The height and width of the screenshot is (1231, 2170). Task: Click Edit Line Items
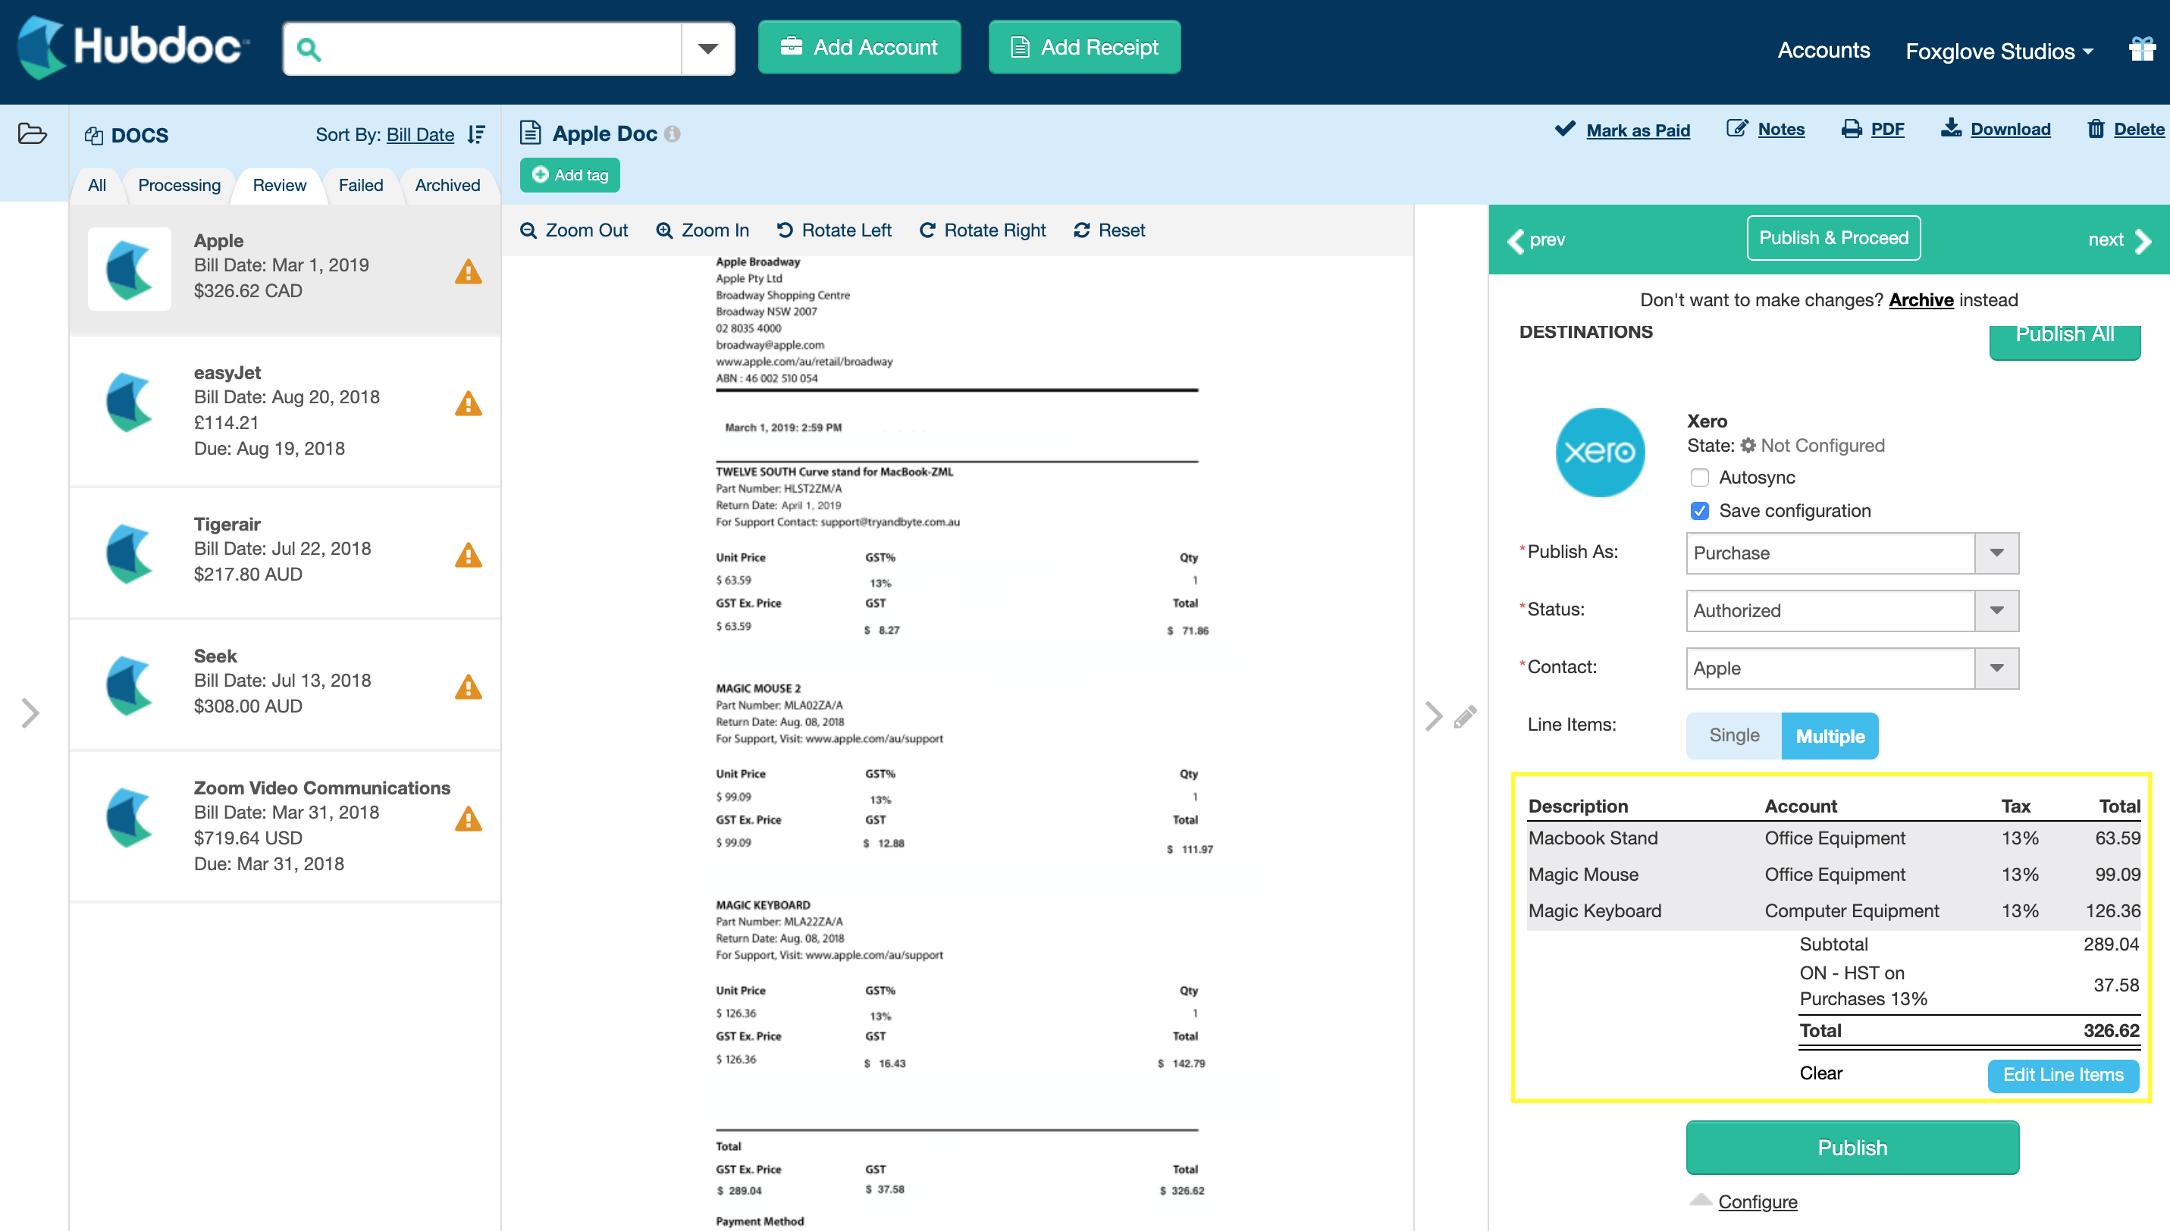pos(2062,1075)
